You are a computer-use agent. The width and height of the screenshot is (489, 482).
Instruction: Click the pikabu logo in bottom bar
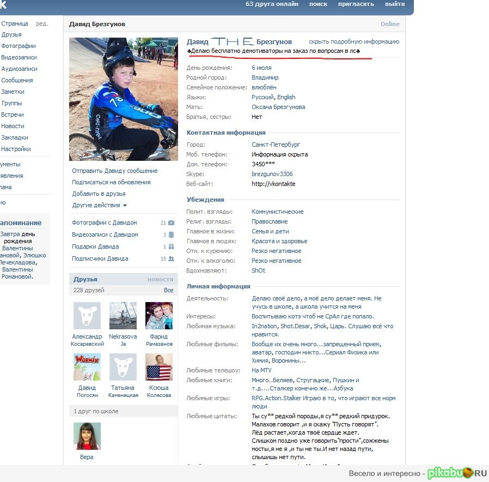pos(457,473)
